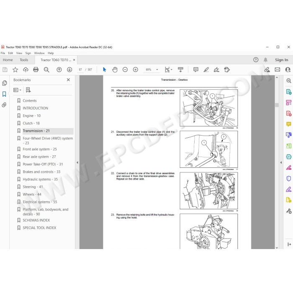
Task: Collapse the left navigation pane arrow
Action: (77, 162)
